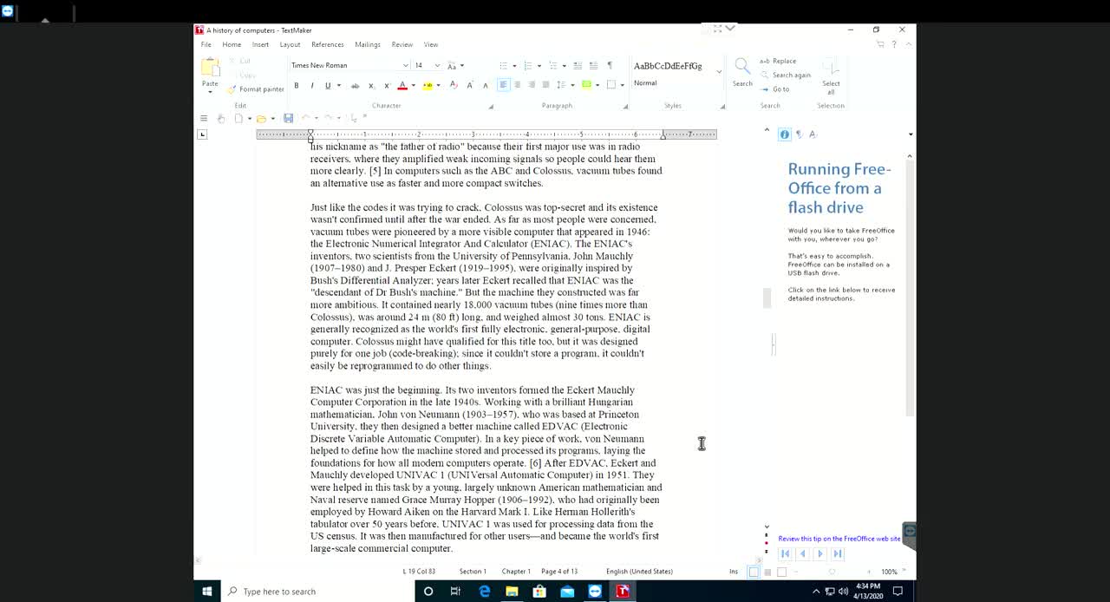Toggle align right paragraph
Viewport: 1110px width, 602px height.
point(532,85)
